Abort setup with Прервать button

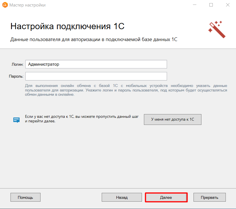coord(210,197)
